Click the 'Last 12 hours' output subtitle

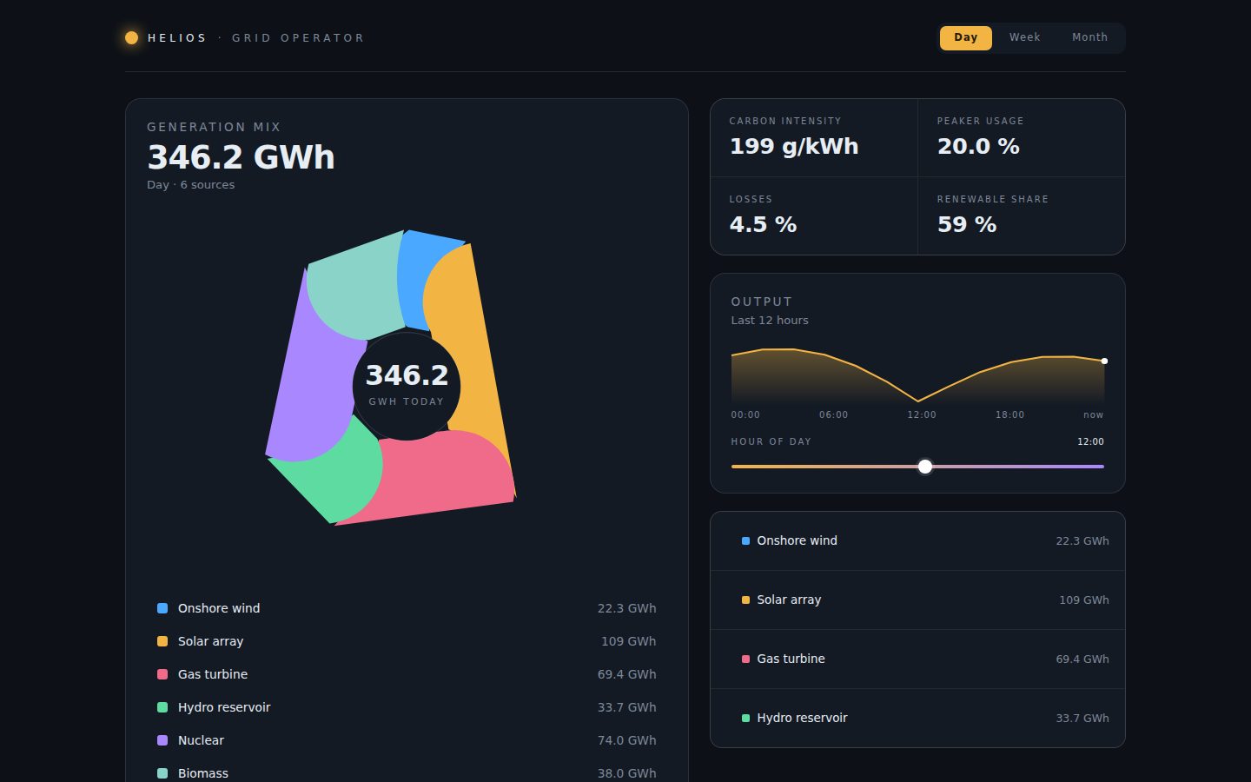[x=770, y=320]
